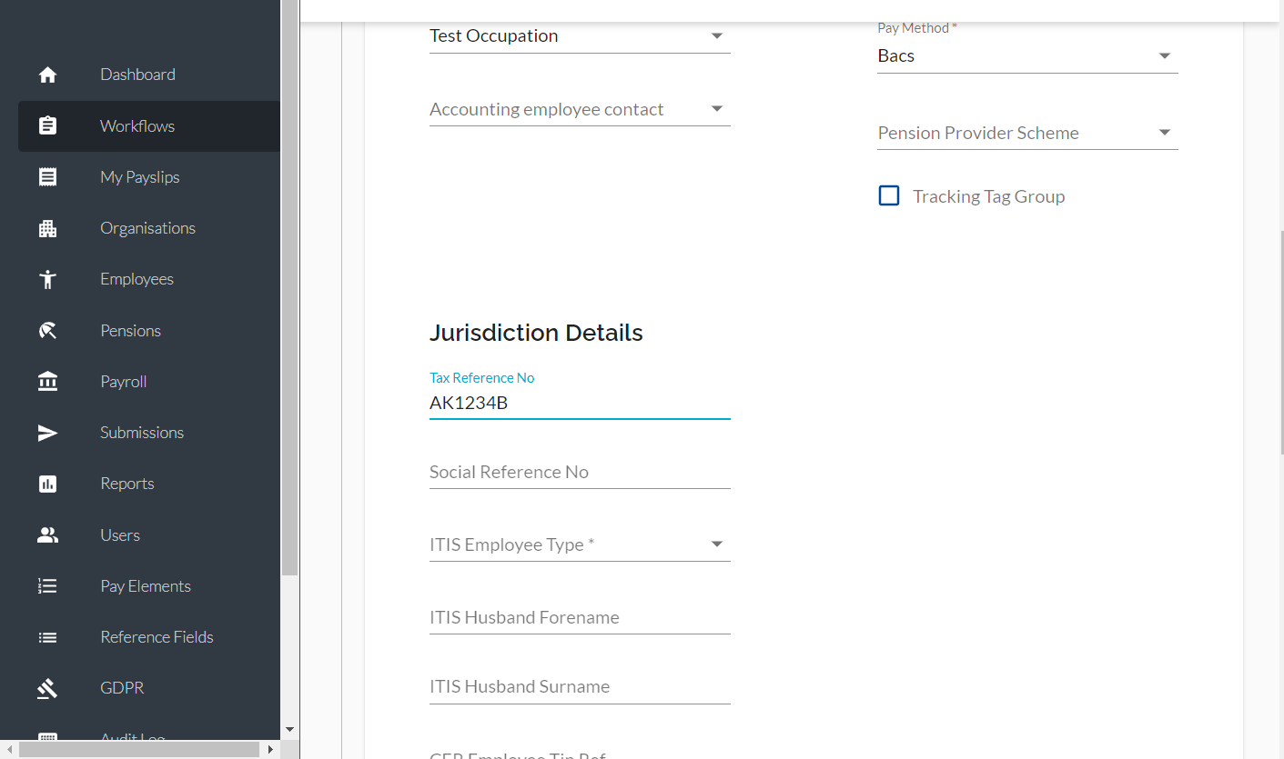Expand the Accounting employee contact dropdown

580,110
